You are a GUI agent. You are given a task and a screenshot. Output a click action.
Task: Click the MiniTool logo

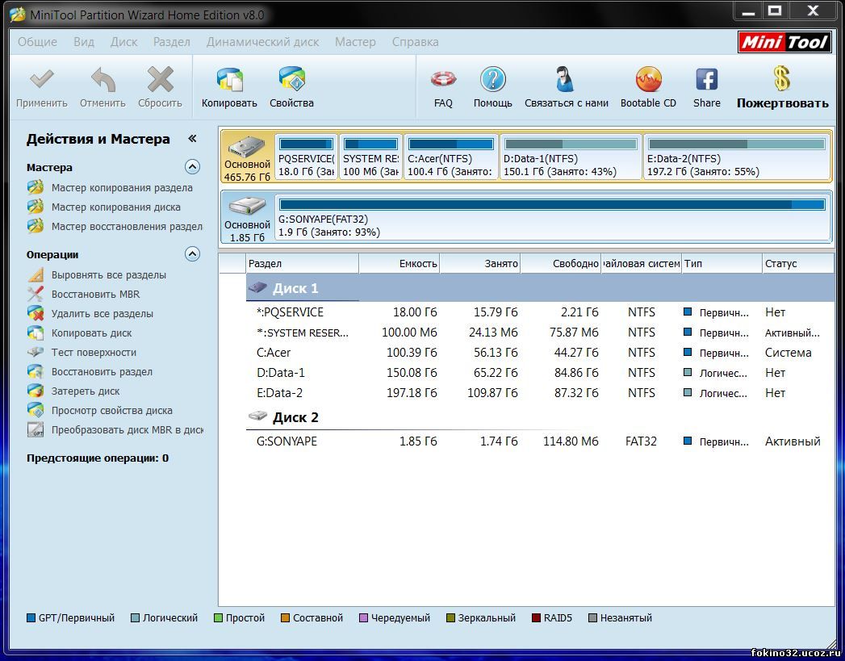[784, 42]
